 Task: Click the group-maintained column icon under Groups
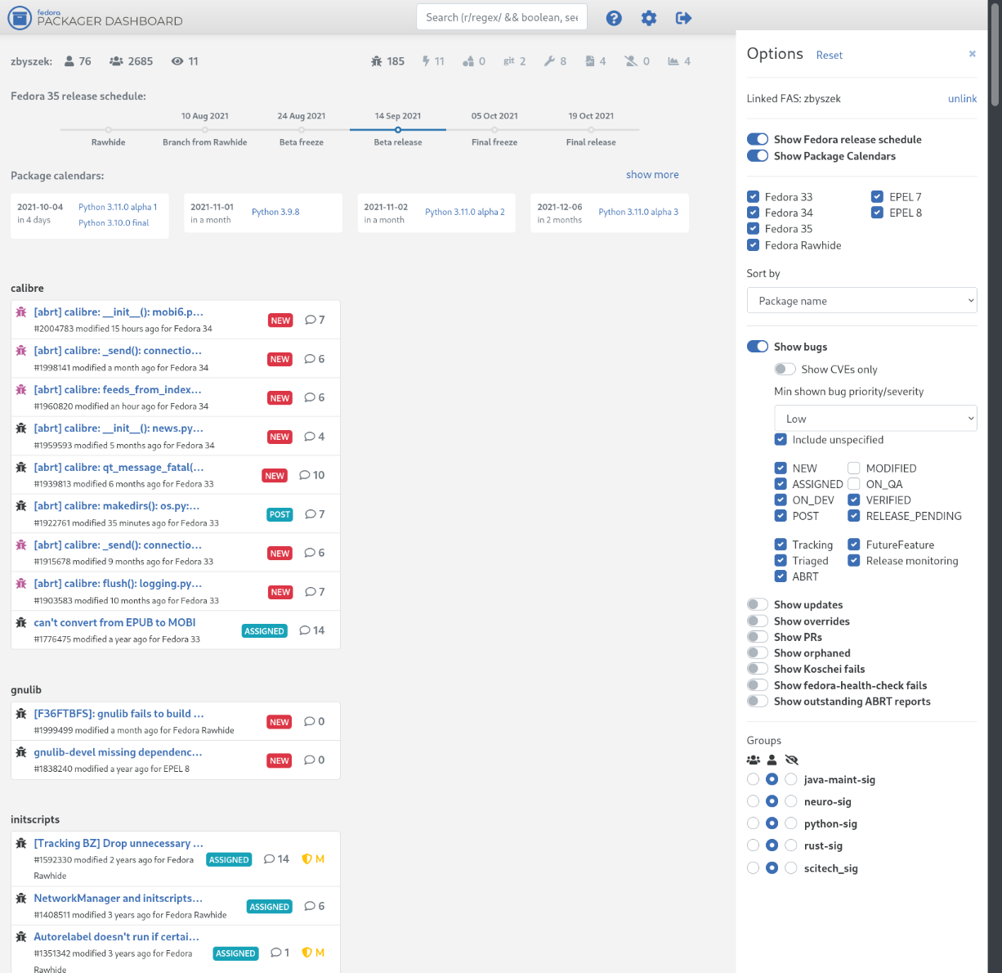tap(754, 760)
